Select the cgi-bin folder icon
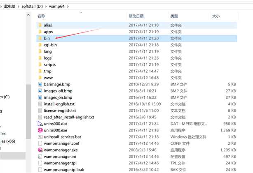 pyautogui.click(x=40, y=45)
